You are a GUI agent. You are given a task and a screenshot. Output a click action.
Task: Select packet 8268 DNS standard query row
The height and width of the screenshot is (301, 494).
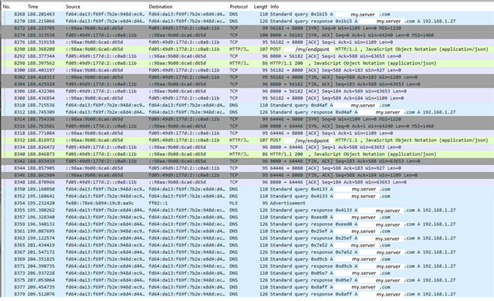click(x=247, y=14)
